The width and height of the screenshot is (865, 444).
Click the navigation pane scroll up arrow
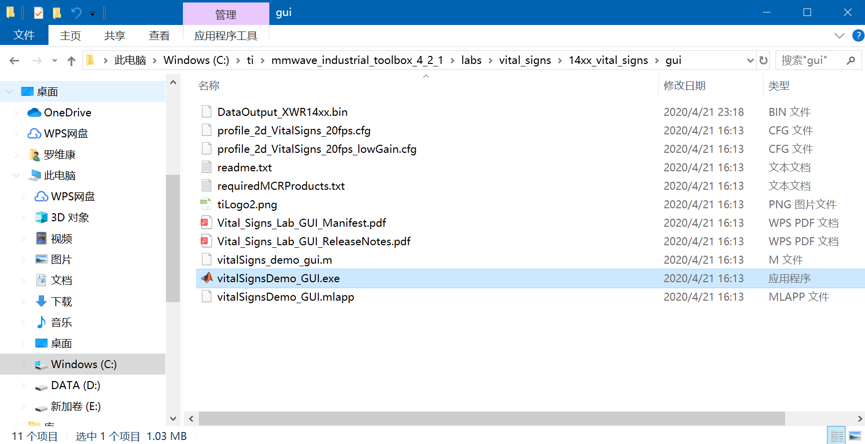tap(173, 82)
